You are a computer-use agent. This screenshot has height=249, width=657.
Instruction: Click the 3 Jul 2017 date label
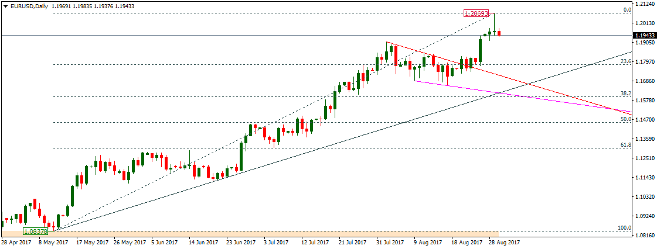pyautogui.click(x=276, y=241)
